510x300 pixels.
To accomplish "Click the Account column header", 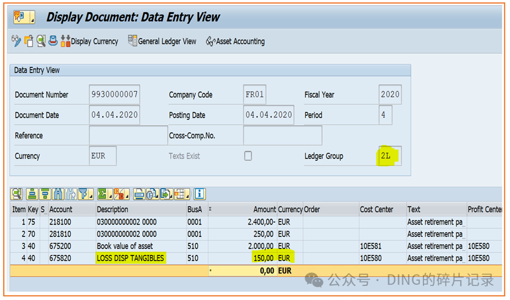I will point(72,209).
